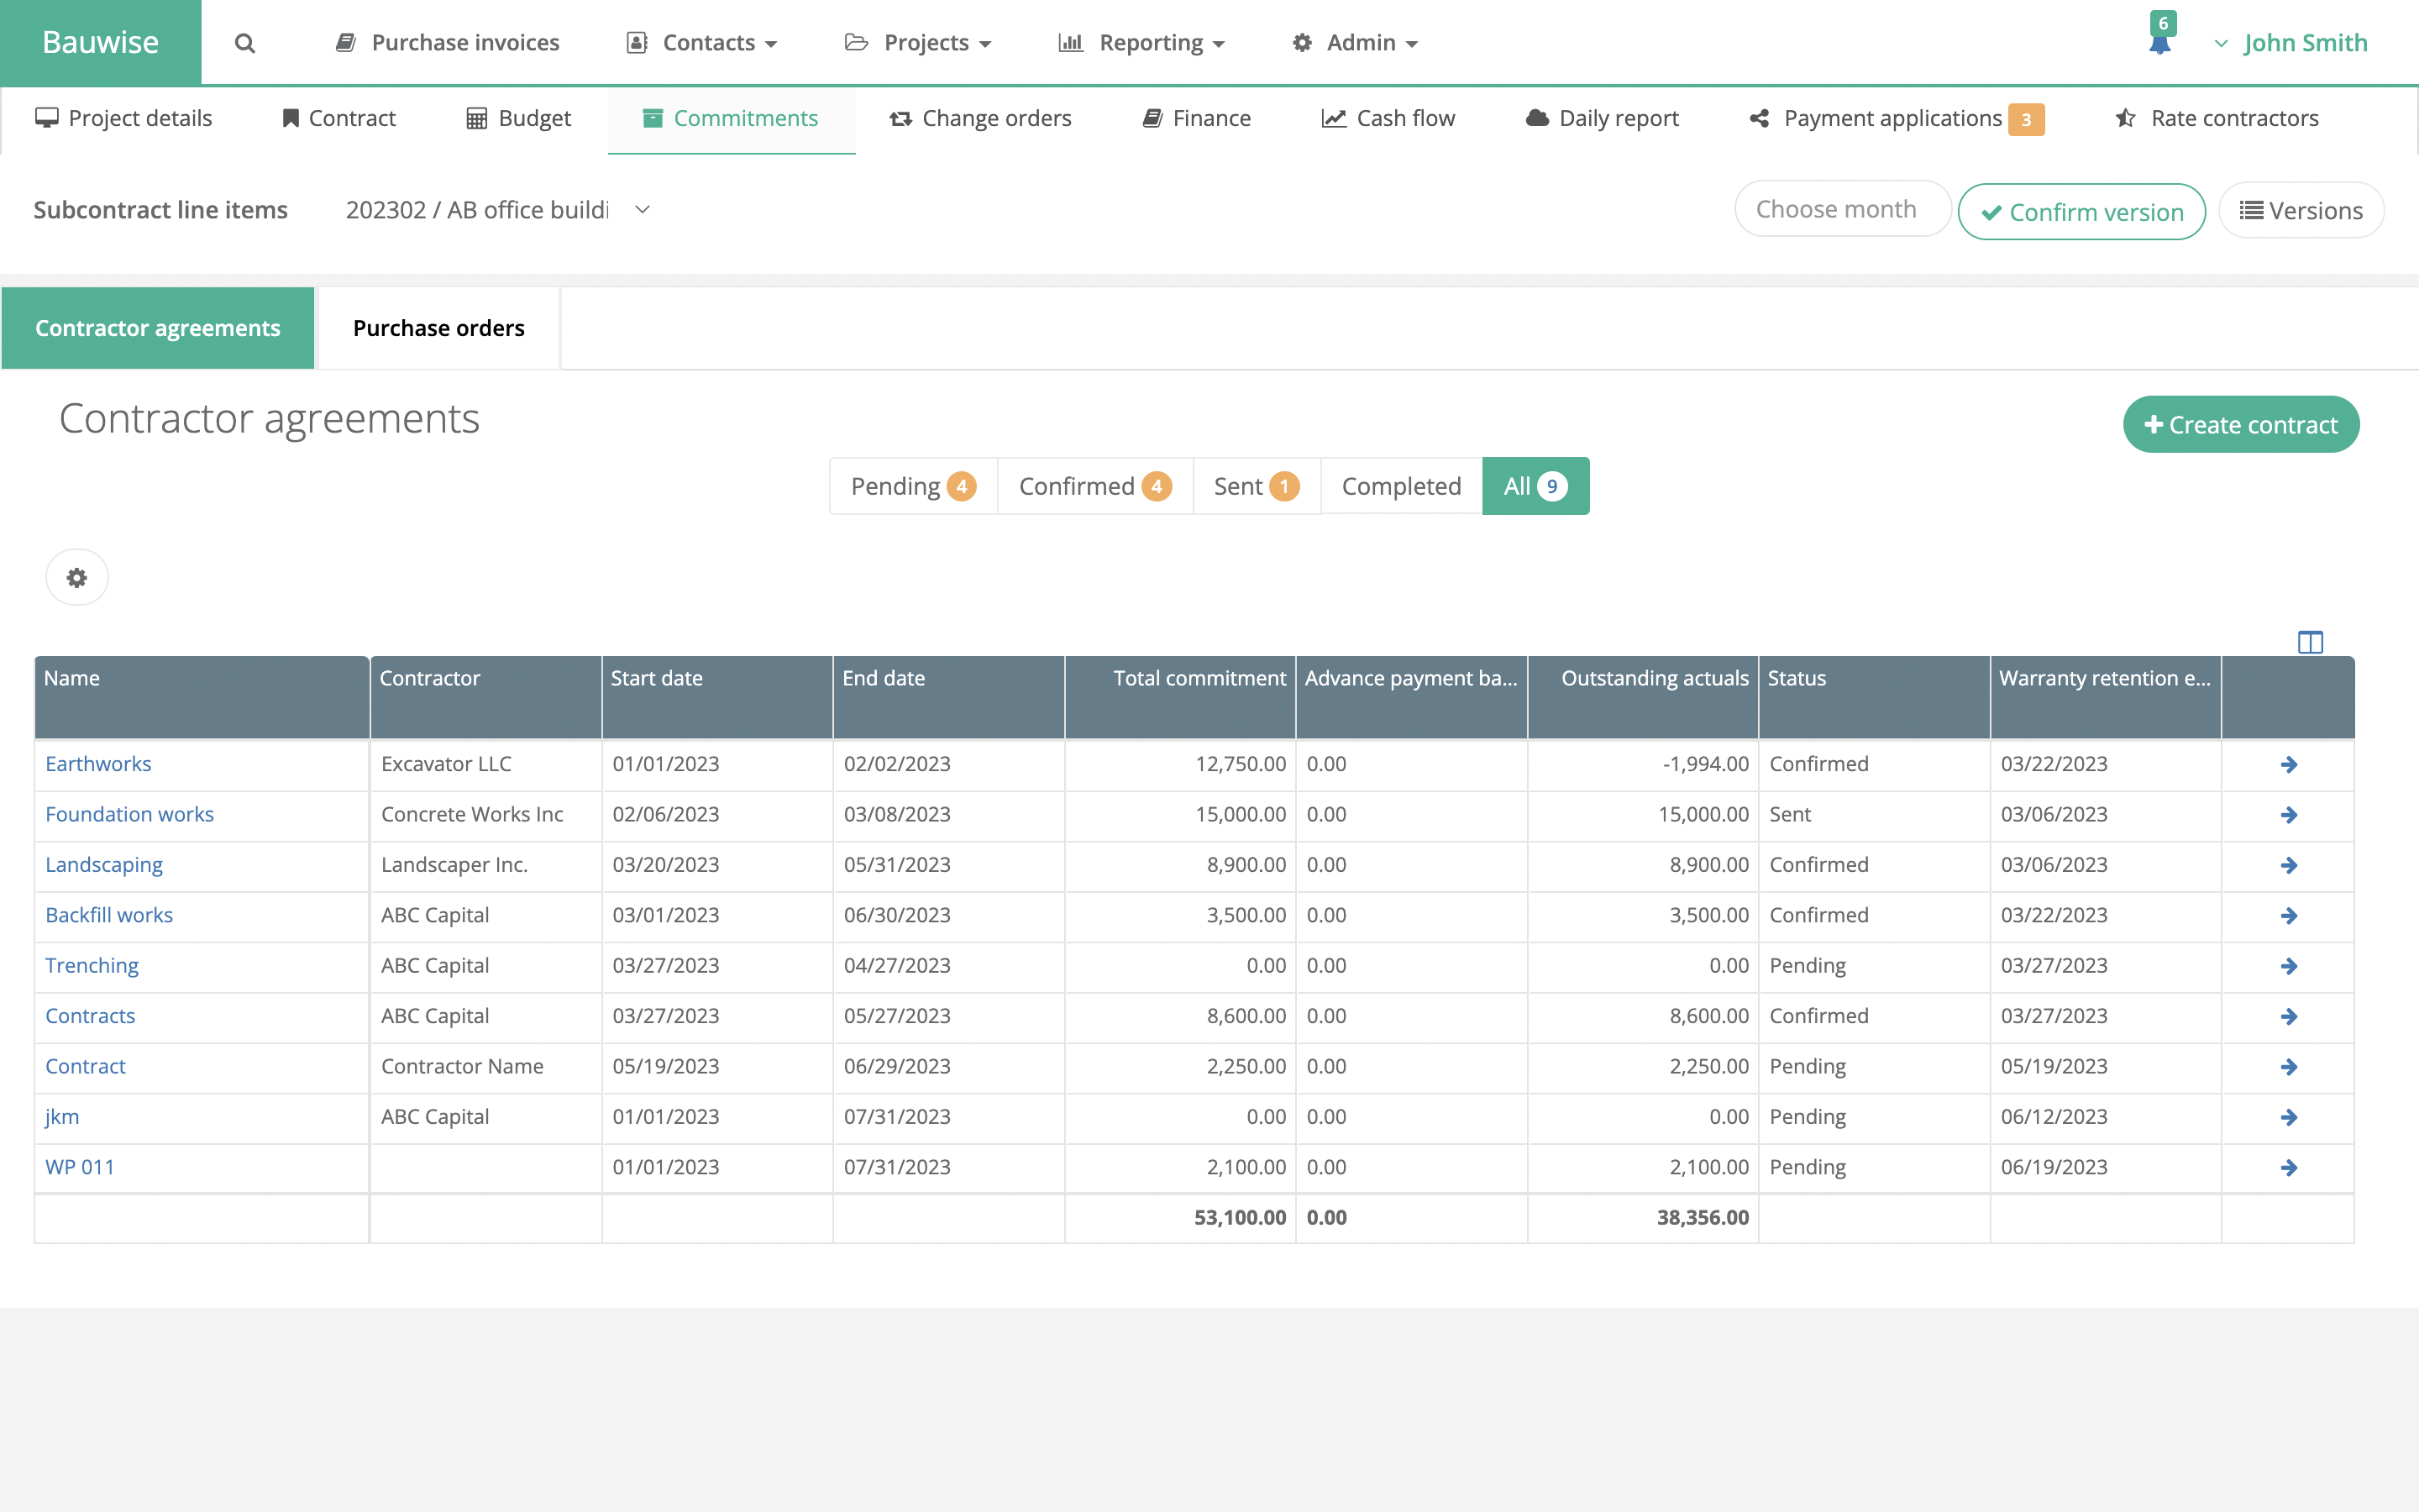Click the table settings gear icon
2419x1512 pixels.
pos(77,577)
